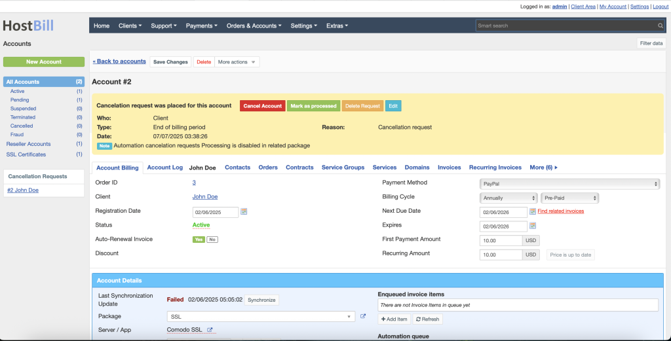
Task: Open the Pre-Paid dropdown
Action: coord(570,198)
